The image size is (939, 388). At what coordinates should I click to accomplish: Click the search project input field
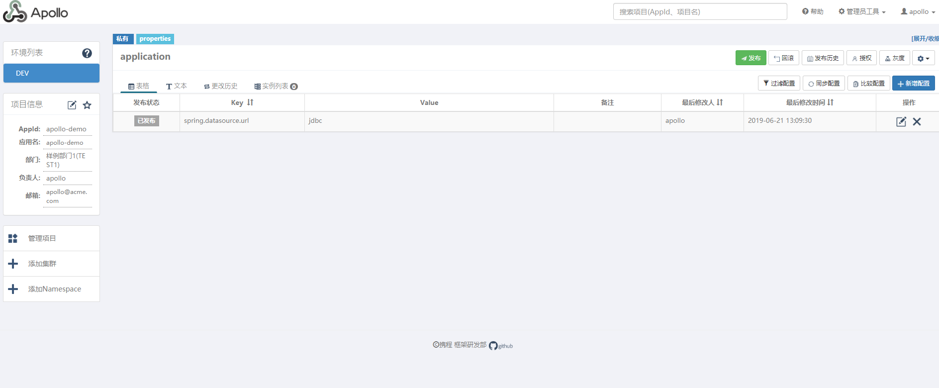[700, 11]
